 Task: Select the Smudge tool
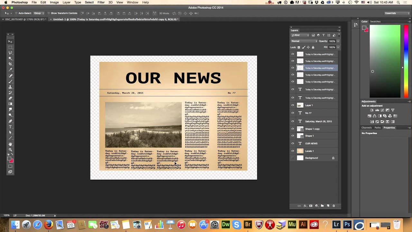(10, 110)
